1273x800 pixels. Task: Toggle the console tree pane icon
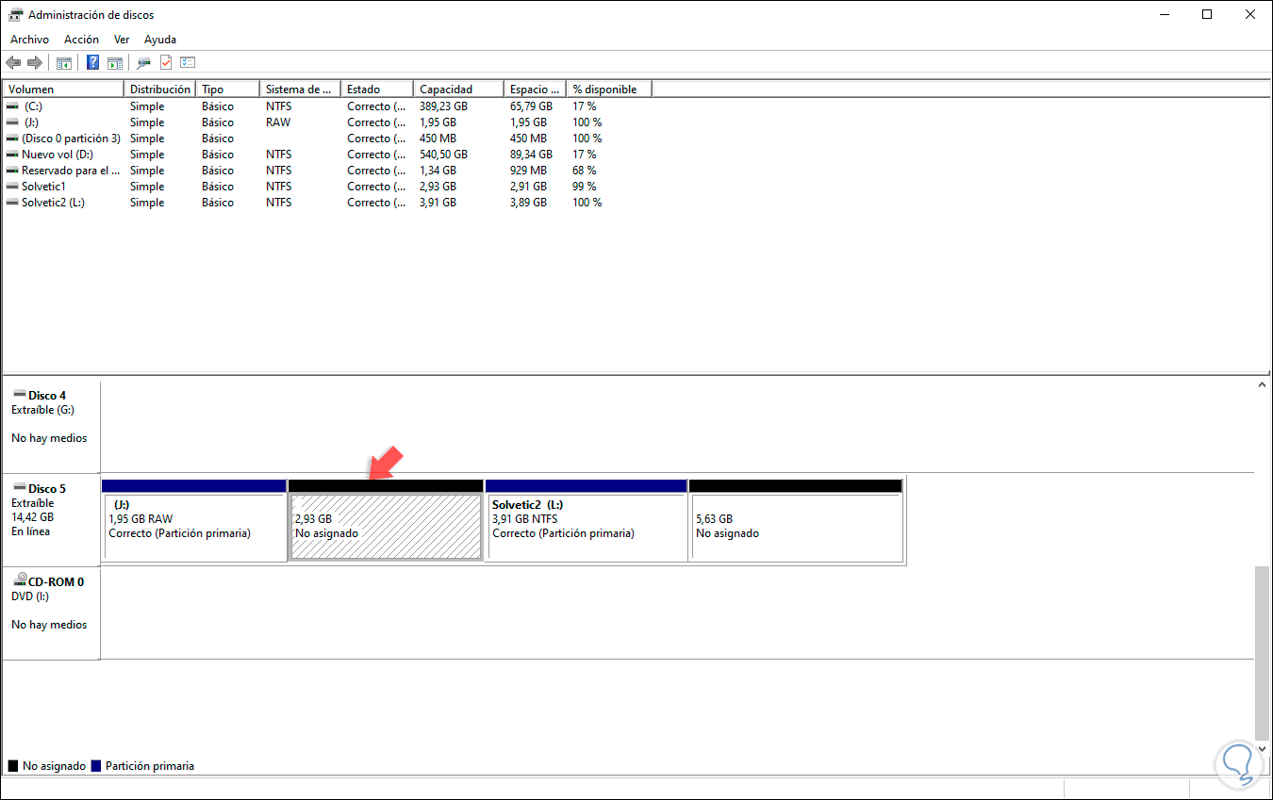tap(64, 62)
